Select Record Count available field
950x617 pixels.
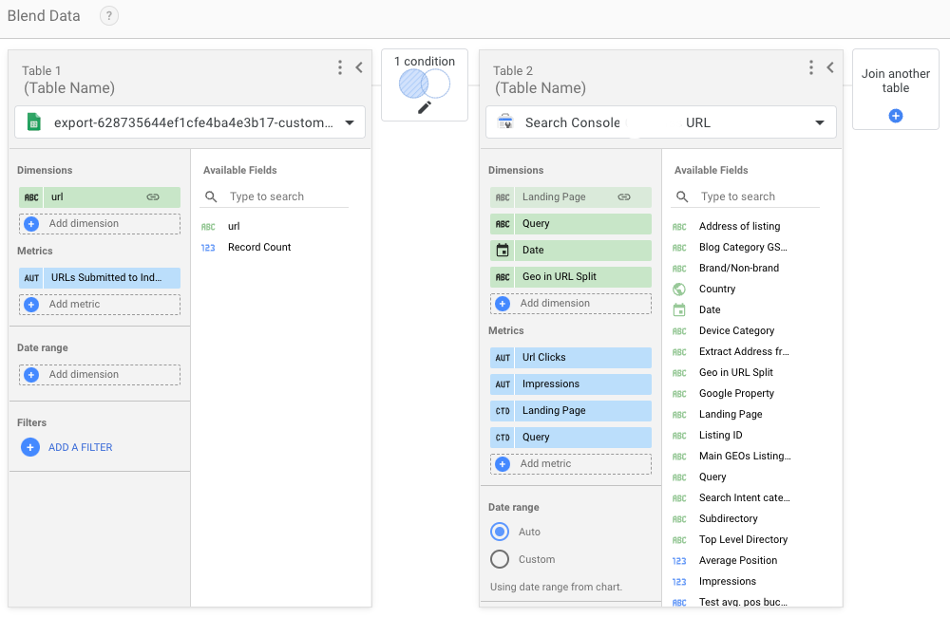tap(259, 247)
